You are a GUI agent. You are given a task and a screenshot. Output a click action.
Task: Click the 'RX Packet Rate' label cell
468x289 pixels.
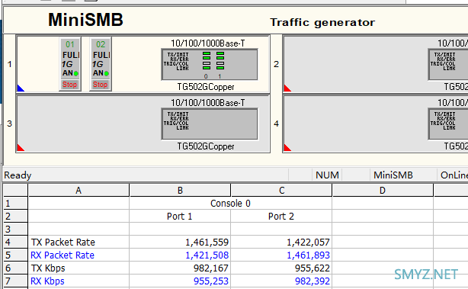tap(79, 255)
